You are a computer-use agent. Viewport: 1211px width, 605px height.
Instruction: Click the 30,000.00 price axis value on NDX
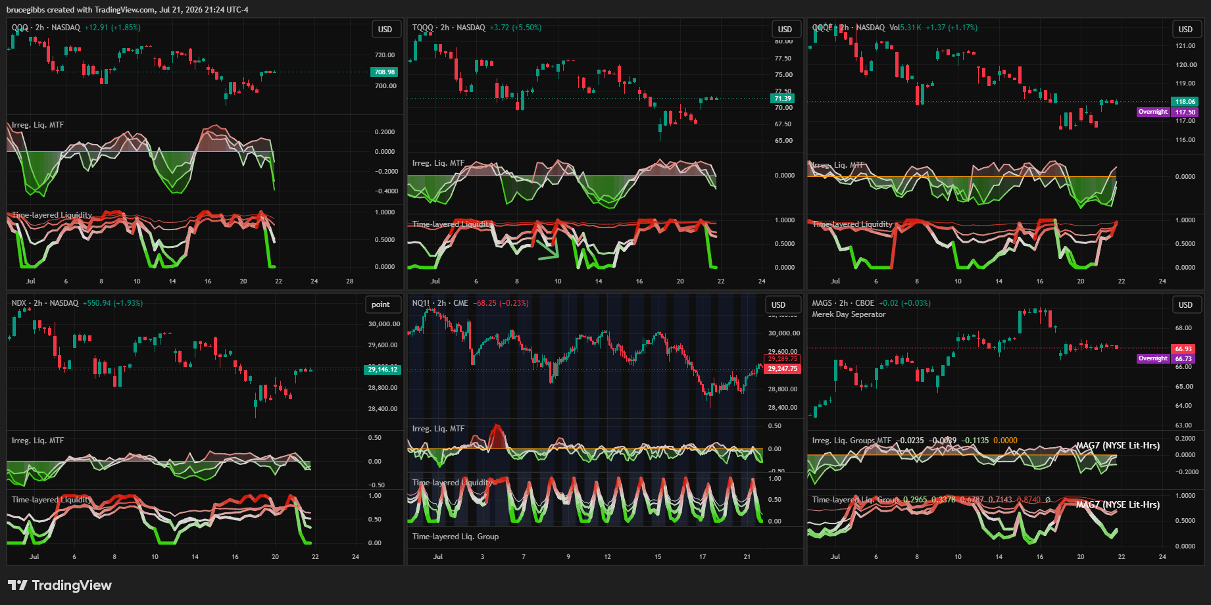[383, 324]
